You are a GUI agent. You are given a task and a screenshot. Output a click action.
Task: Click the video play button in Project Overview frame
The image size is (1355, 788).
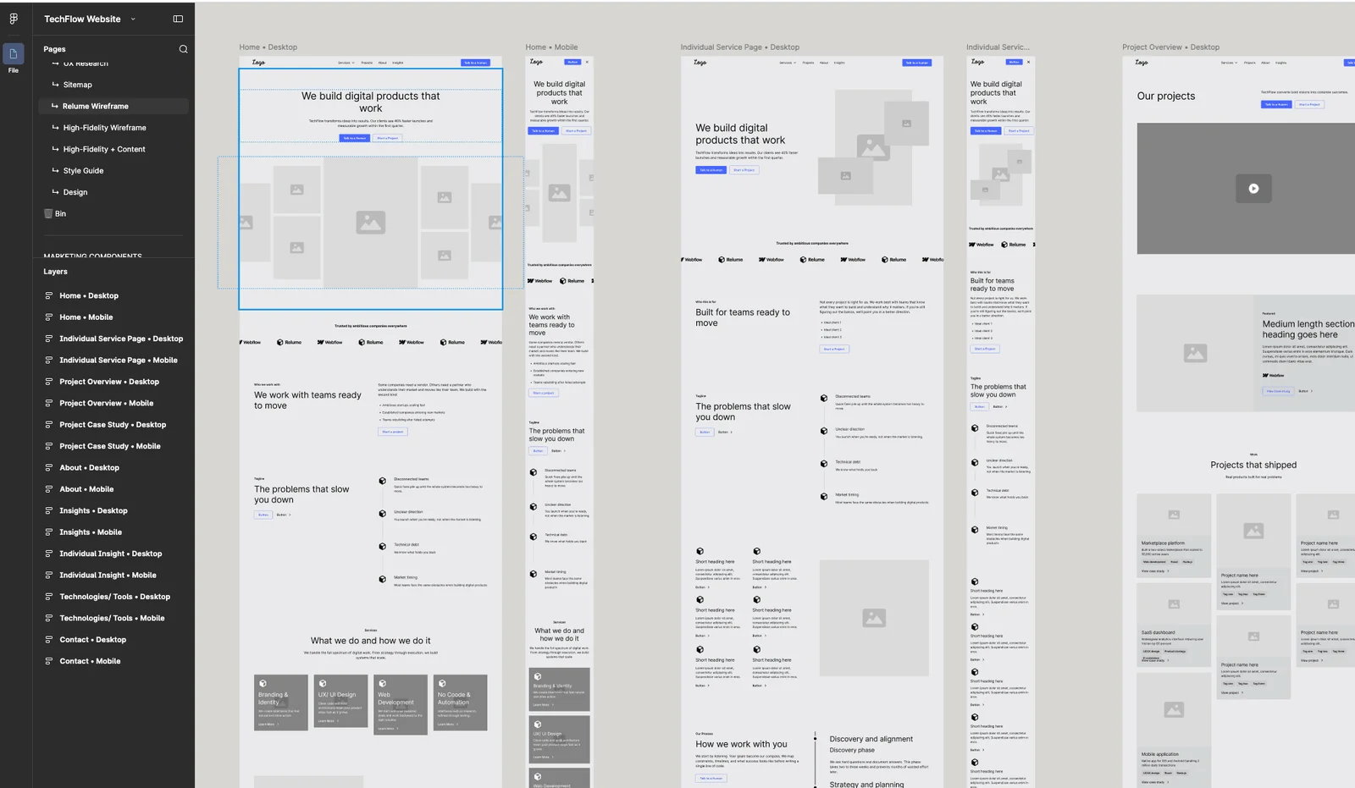(1253, 189)
